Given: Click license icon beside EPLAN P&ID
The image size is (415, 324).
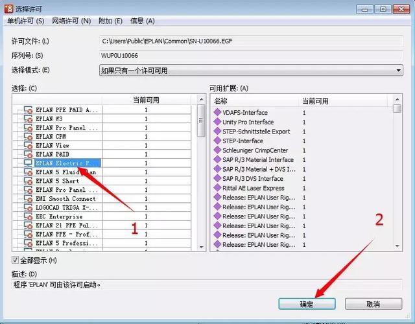Looking at the screenshot, I should pos(29,154).
